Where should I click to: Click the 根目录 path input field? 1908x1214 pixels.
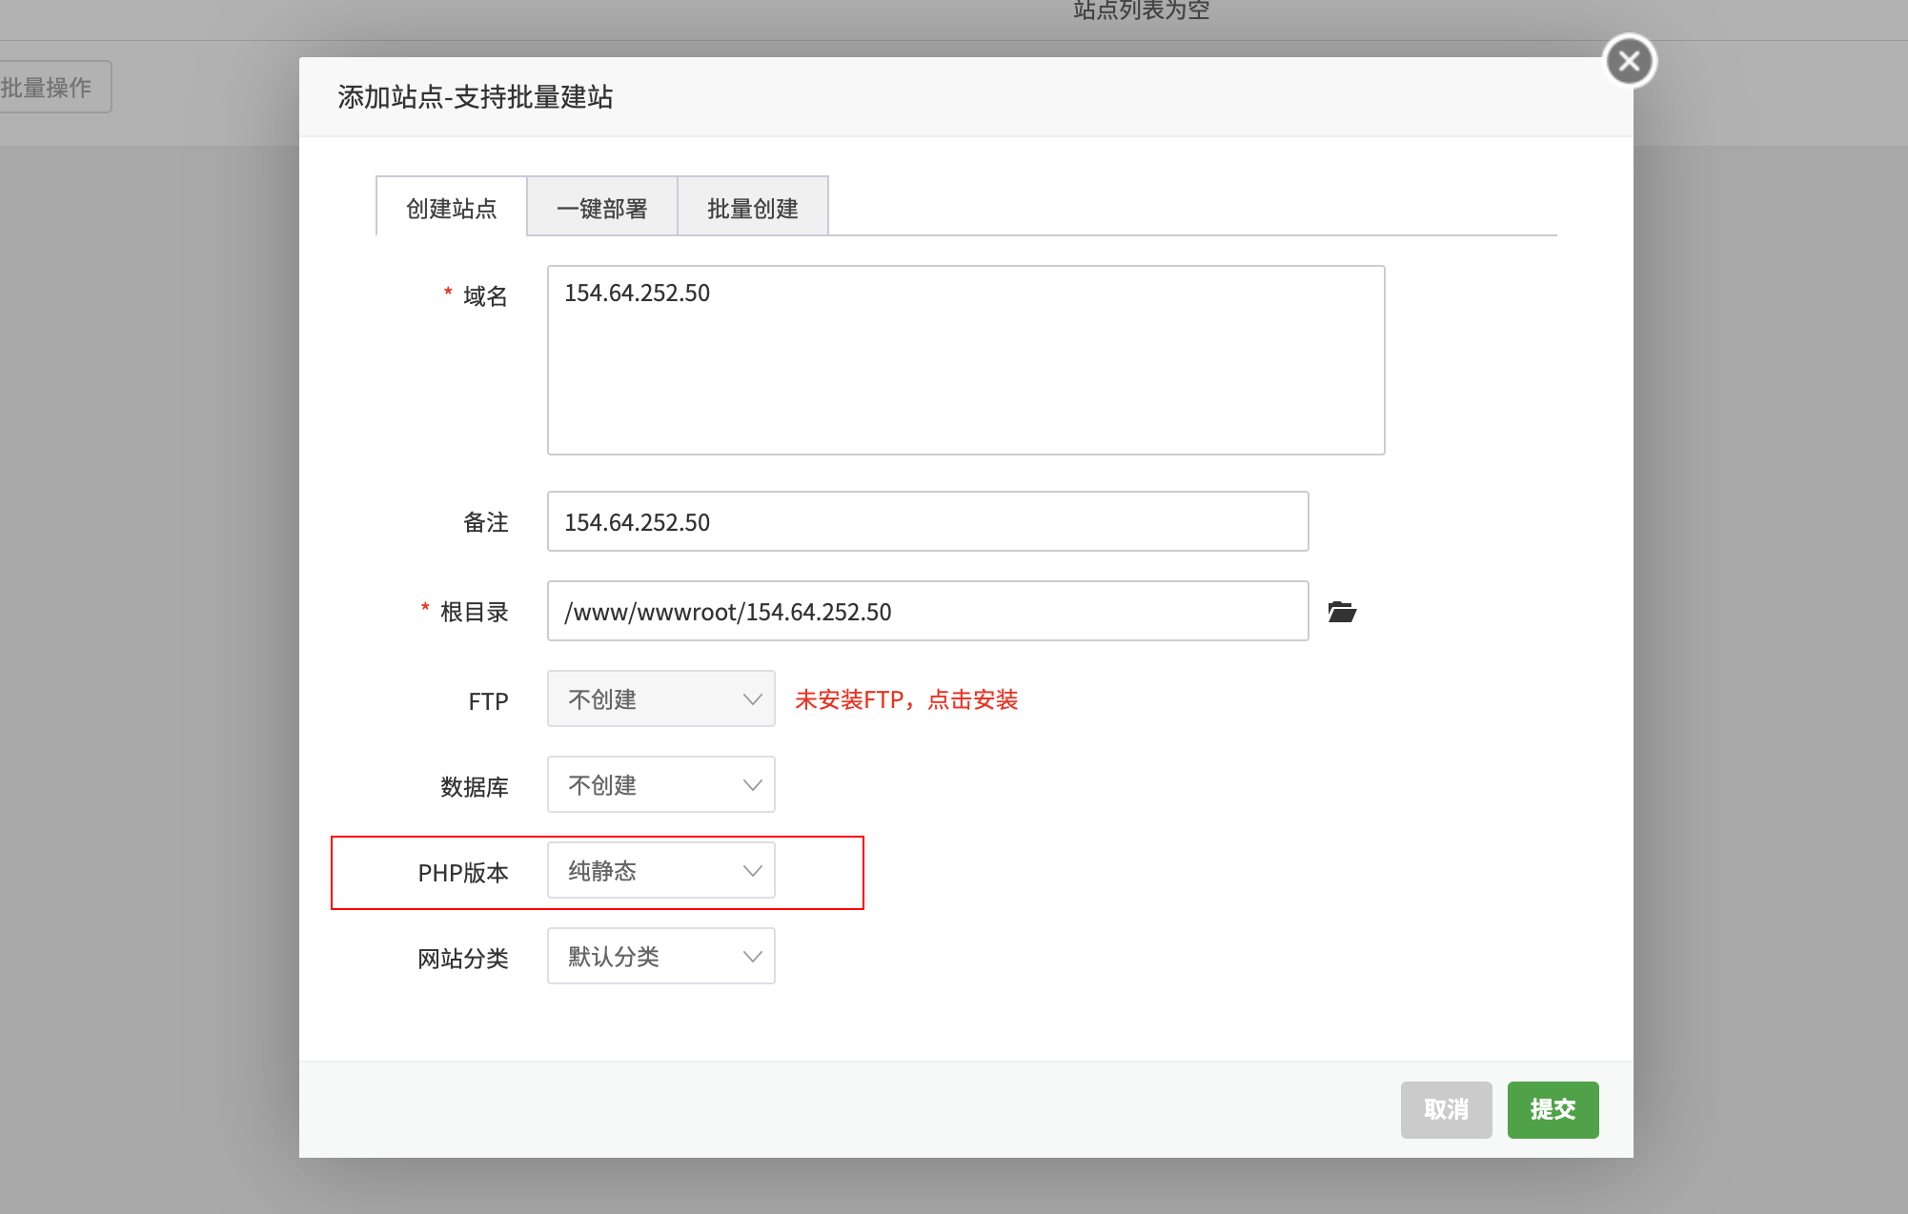tap(925, 611)
